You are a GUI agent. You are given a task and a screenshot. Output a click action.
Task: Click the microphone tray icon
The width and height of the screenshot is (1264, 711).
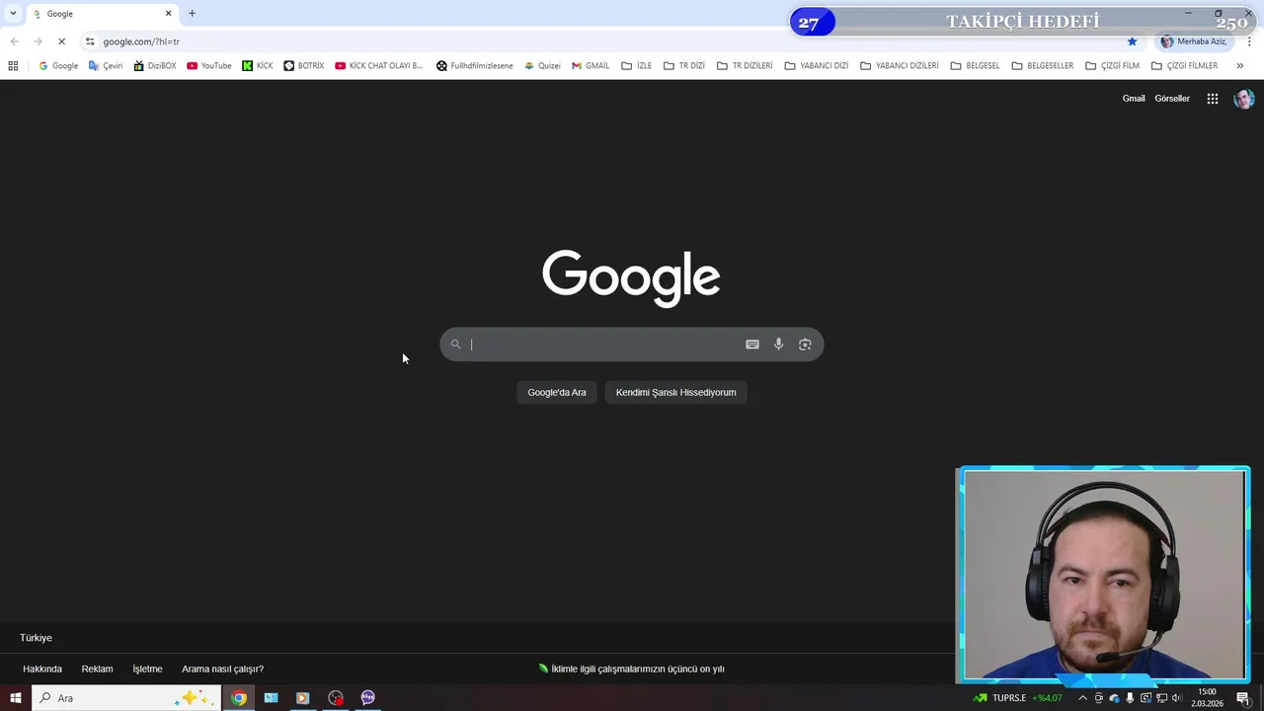[1130, 698]
